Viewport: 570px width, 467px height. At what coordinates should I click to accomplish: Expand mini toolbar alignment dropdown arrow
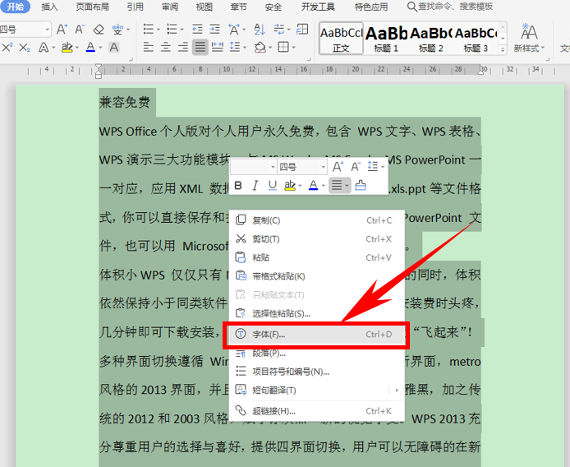[347, 186]
